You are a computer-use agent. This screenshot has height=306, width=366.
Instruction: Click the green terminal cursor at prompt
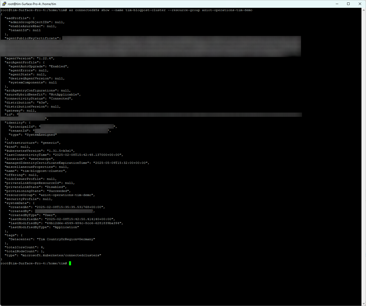tap(70, 263)
